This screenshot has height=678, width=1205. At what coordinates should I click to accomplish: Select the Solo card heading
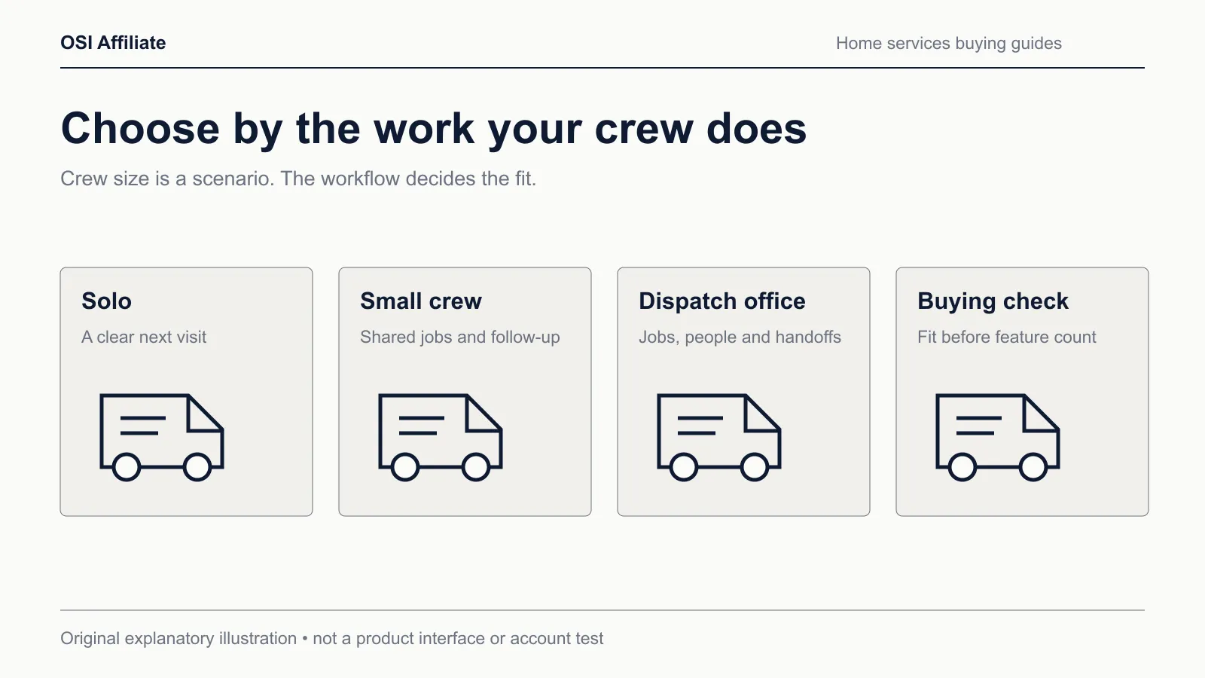(106, 301)
